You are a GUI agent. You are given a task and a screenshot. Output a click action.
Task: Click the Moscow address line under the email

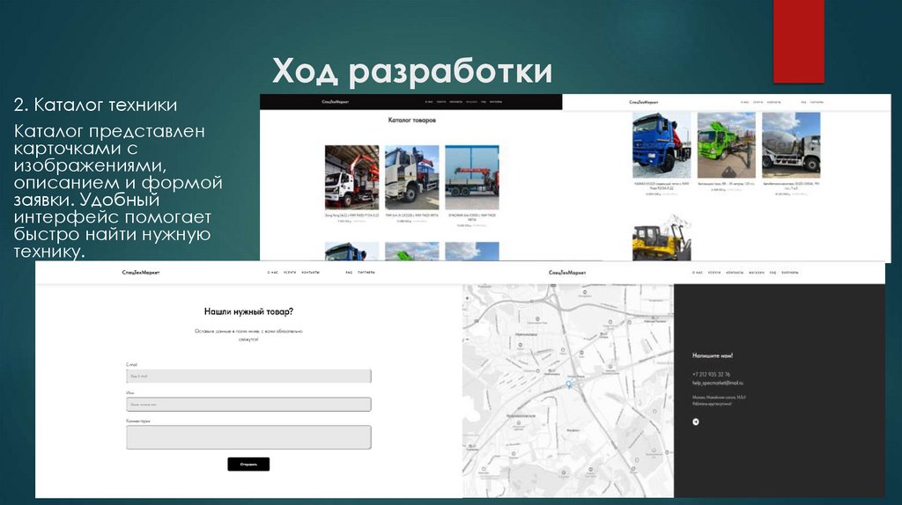point(719,397)
